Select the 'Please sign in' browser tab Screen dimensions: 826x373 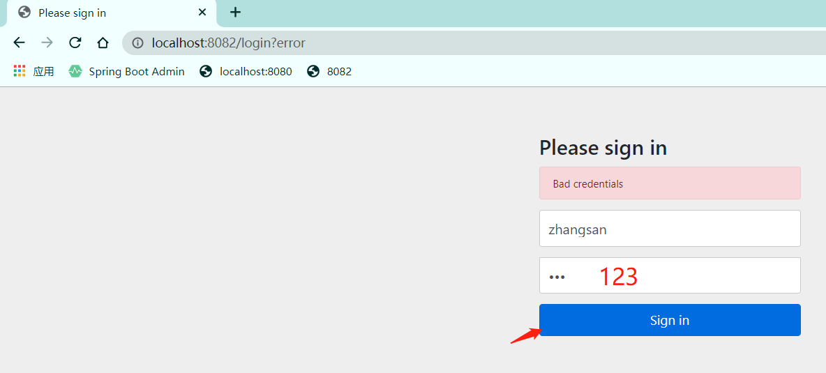coord(111,13)
